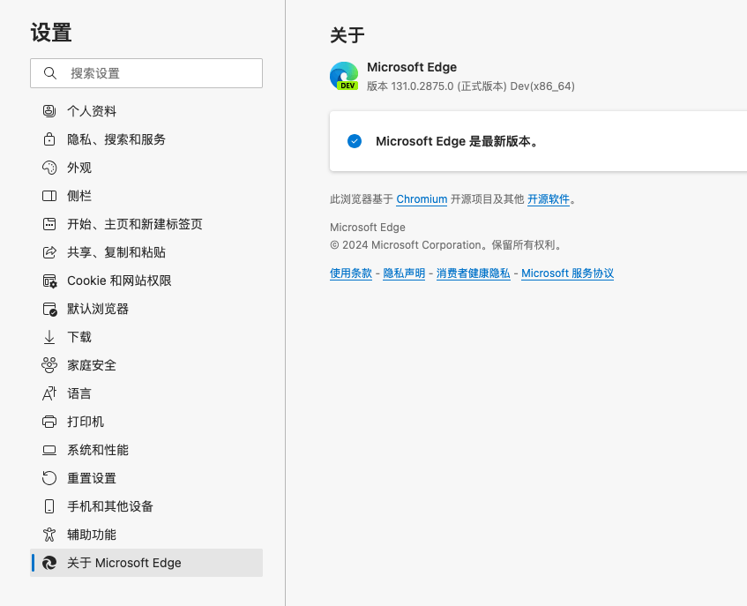The width and height of the screenshot is (747, 606).
Task: Click the blue checkmark update status icon
Action: [x=355, y=141]
